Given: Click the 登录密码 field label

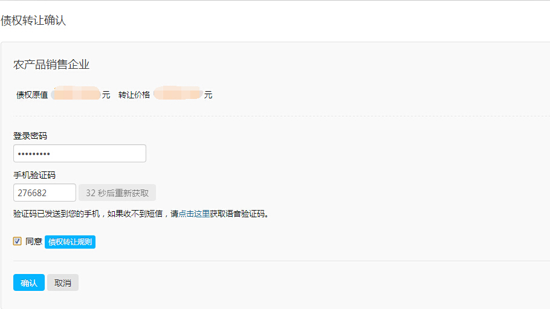Looking at the screenshot, I should click(30, 136).
